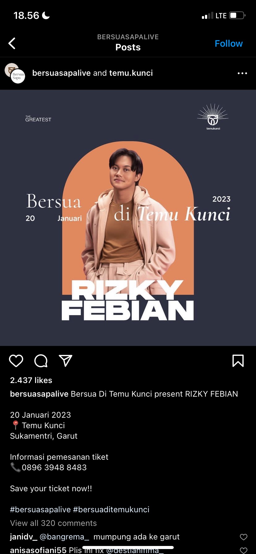The image size is (256, 554).
Task: Open #bersuasapalive hashtag
Action: [x=41, y=509]
